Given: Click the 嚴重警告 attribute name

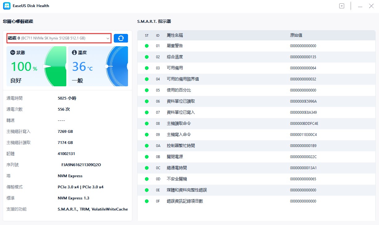Looking at the screenshot, I should pyautogui.click(x=175, y=46).
